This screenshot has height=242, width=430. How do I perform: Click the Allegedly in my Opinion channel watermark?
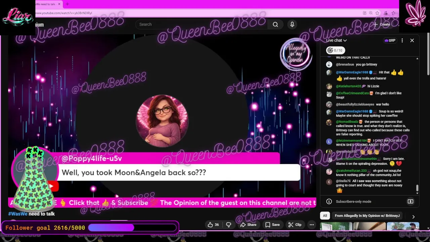(296, 54)
